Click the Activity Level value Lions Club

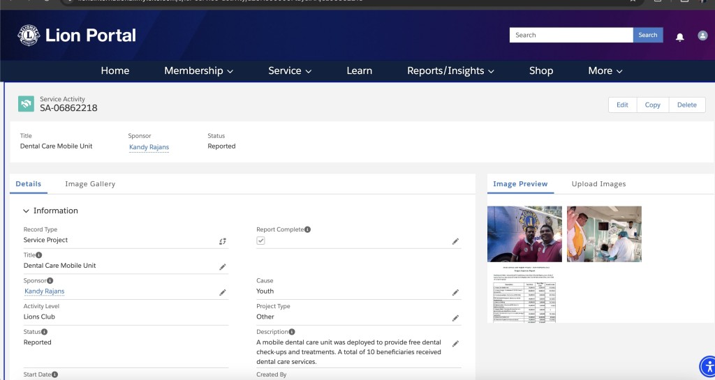39,317
